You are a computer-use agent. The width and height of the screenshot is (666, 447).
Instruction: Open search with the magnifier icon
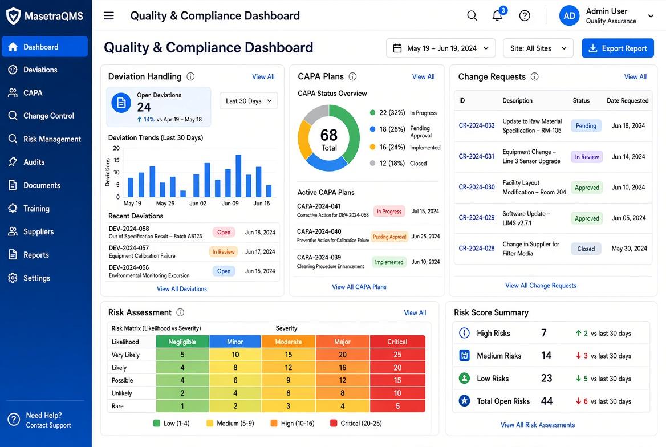[472, 16]
